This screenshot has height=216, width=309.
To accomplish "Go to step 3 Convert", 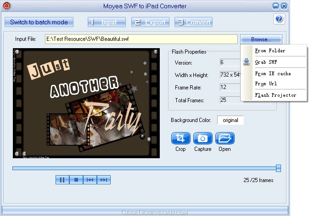I will point(193,22).
